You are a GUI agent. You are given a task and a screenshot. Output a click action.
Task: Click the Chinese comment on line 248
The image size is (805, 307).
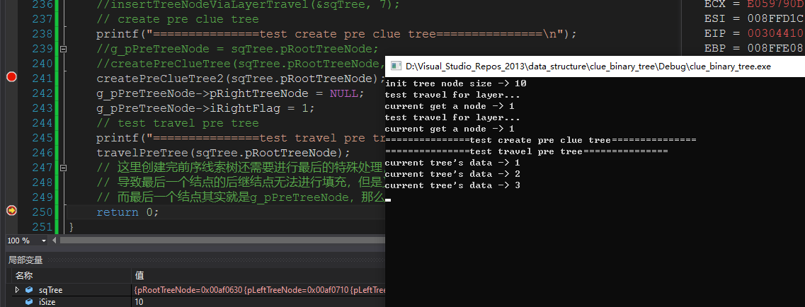[241, 182]
